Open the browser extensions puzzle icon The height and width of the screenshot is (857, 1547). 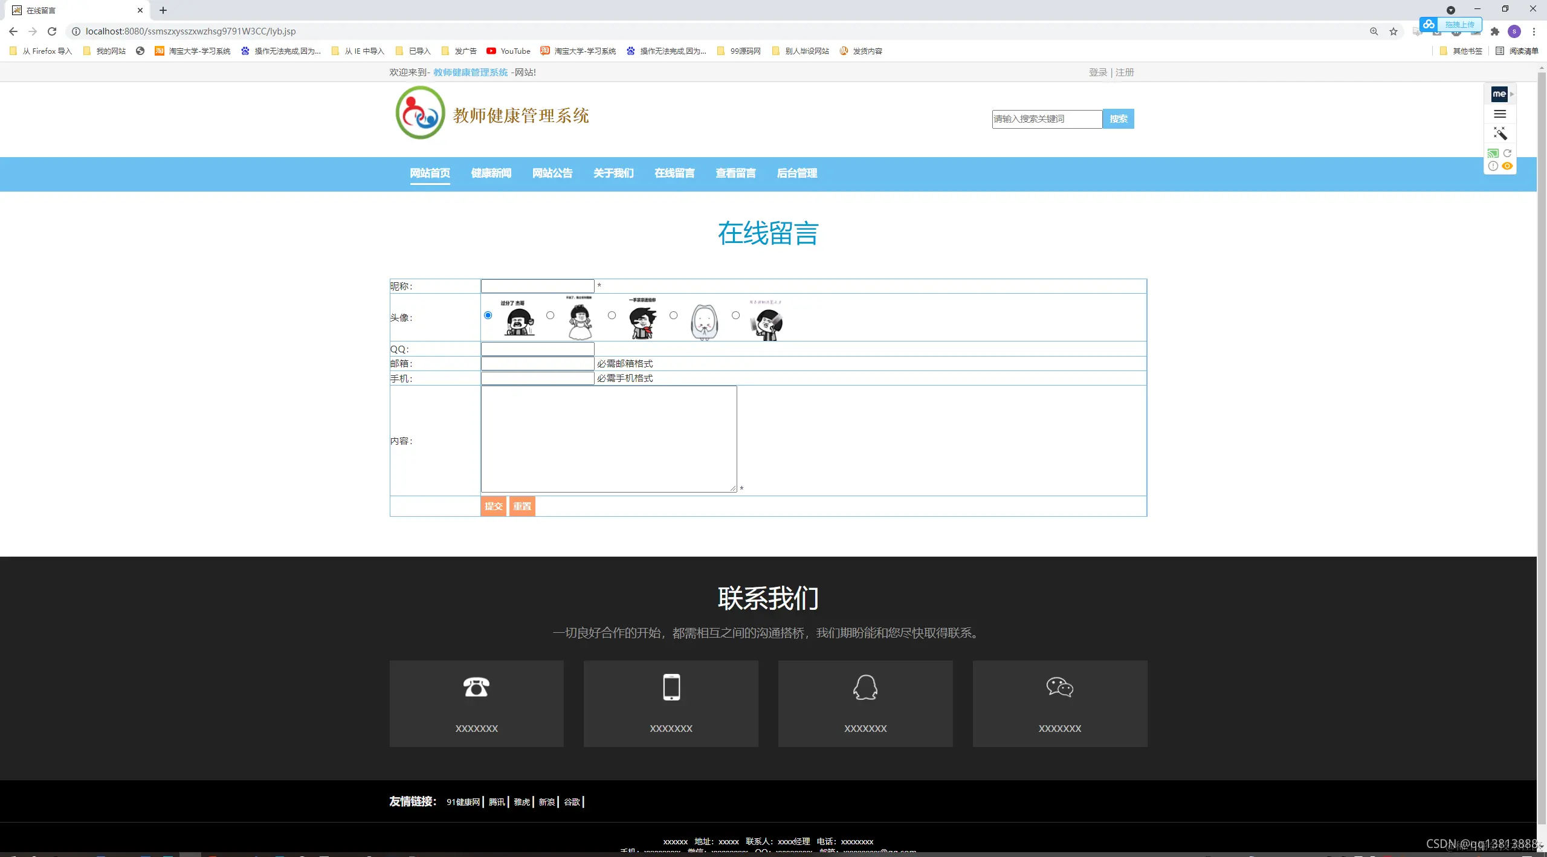tap(1495, 31)
